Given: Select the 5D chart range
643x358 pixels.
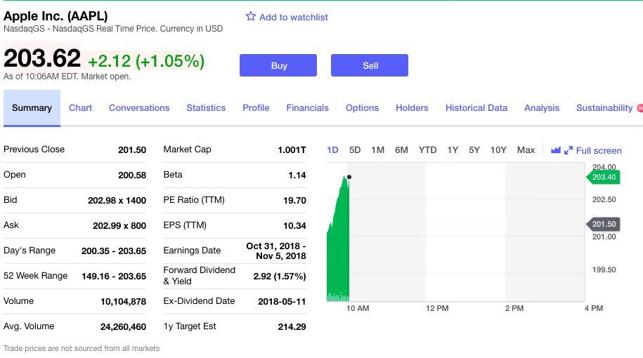Looking at the screenshot, I should point(355,150).
